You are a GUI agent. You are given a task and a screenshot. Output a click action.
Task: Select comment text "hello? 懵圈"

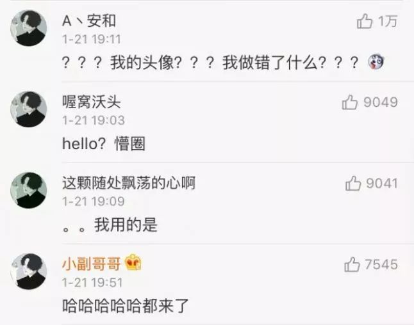pyautogui.click(x=104, y=144)
